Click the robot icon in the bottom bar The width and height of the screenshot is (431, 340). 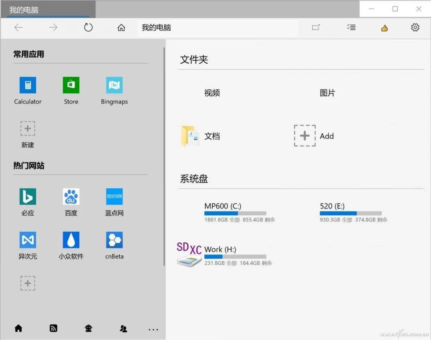(89, 328)
